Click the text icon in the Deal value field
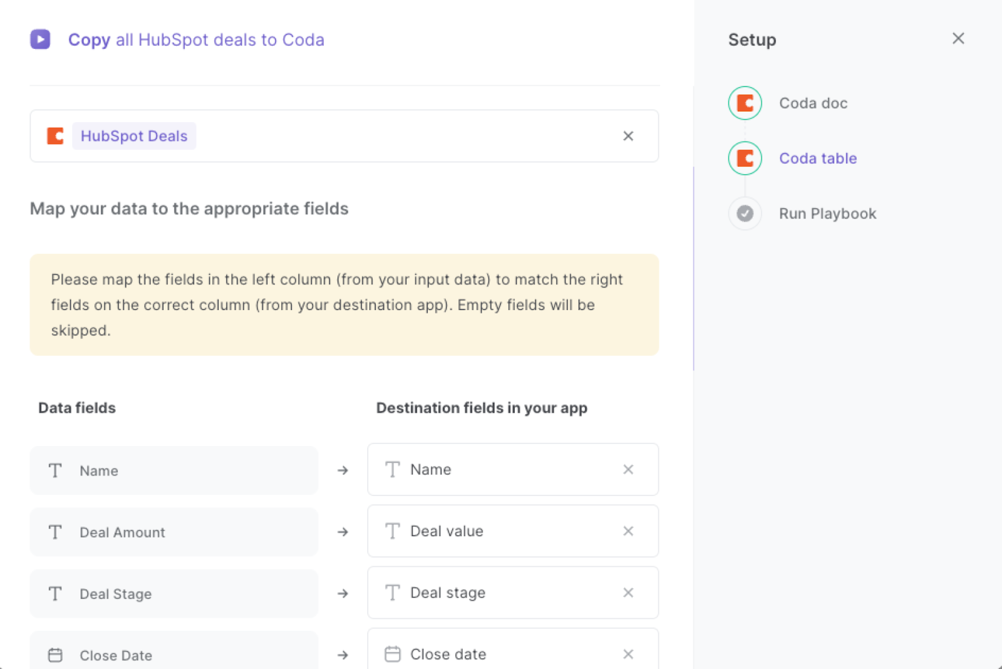The height and width of the screenshot is (669, 1002). 393,531
